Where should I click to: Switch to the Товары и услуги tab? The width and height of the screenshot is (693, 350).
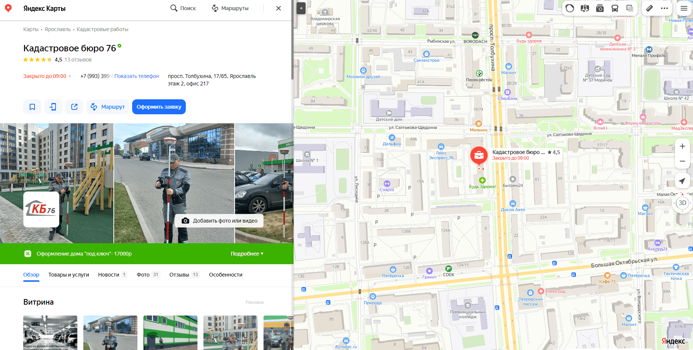[69, 275]
